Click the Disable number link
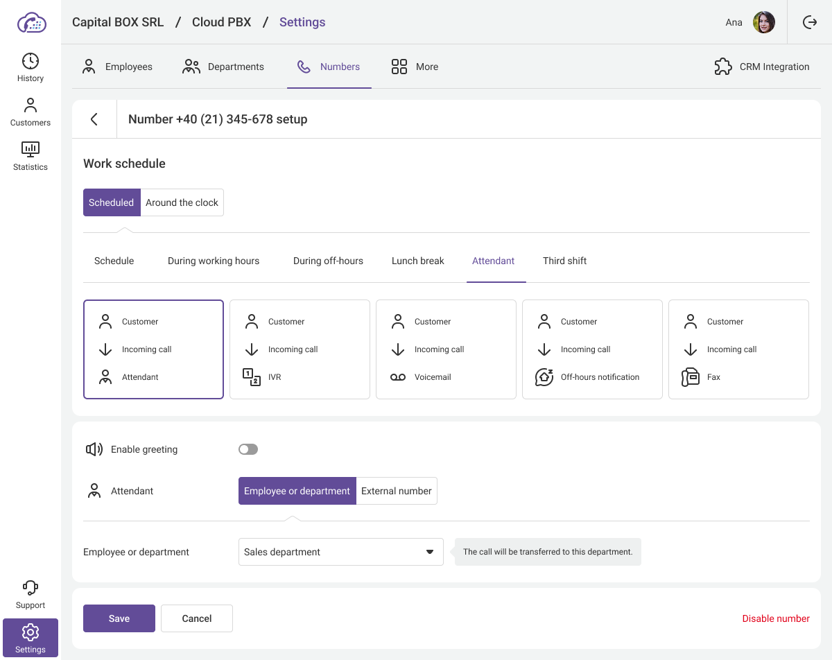The width and height of the screenshot is (832, 660). [775, 618]
